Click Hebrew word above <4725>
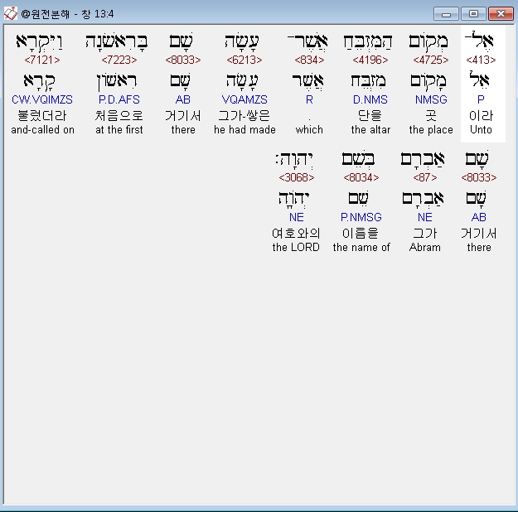The image size is (518, 512). point(428,42)
